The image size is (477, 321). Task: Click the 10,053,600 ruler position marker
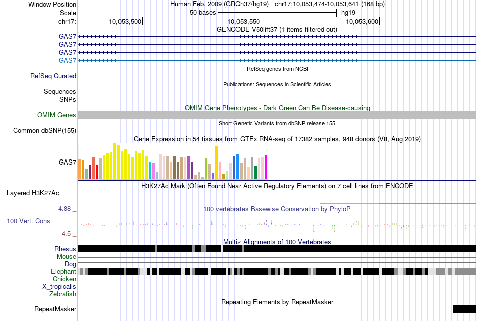363,21
